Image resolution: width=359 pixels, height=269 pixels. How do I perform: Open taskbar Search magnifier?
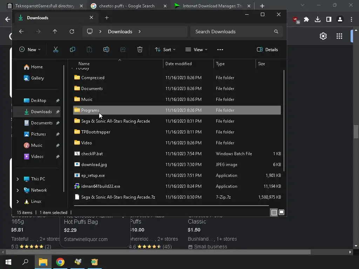tap(25, 262)
